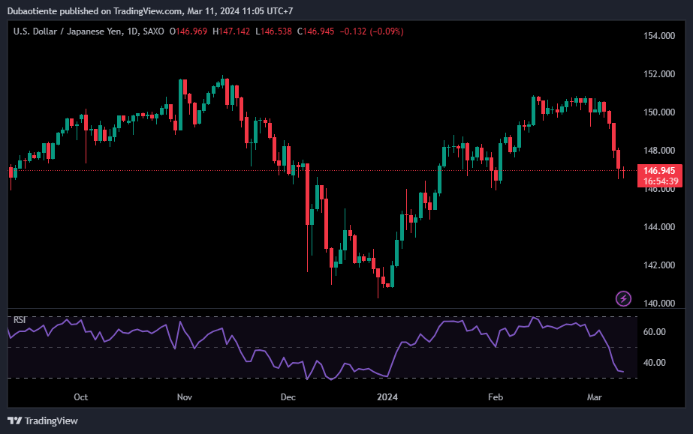Image resolution: width=693 pixels, height=434 pixels.
Task: Click the 144.000 price axis label
Action: tap(659, 226)
